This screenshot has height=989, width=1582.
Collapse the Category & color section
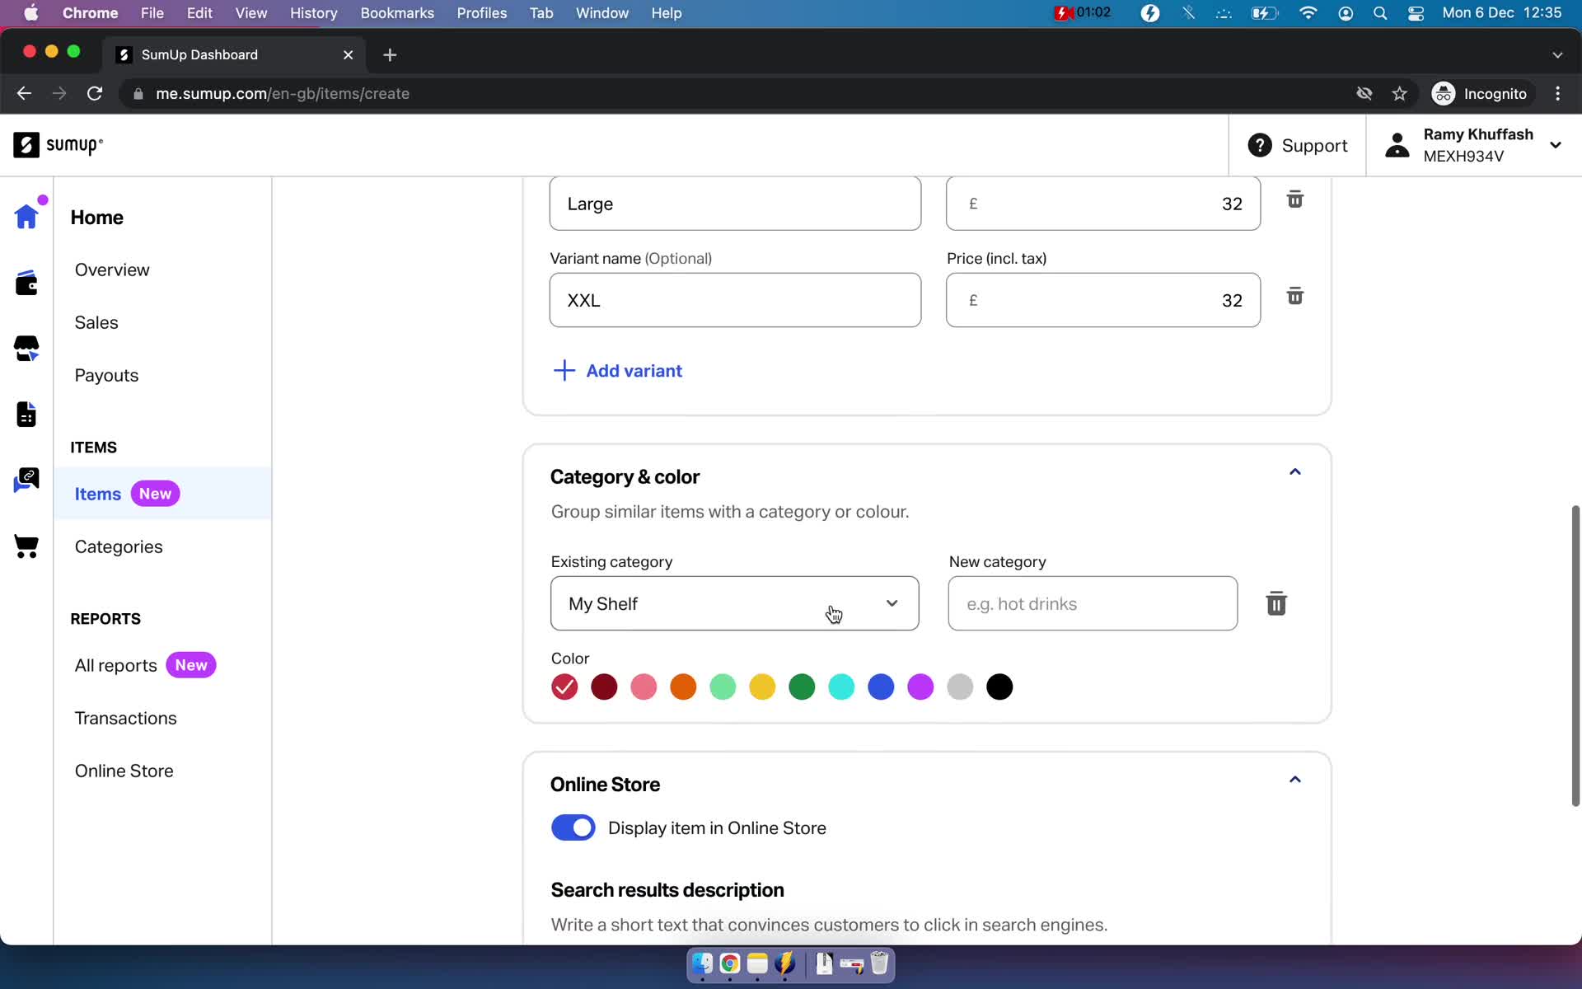pos(1295,471)
